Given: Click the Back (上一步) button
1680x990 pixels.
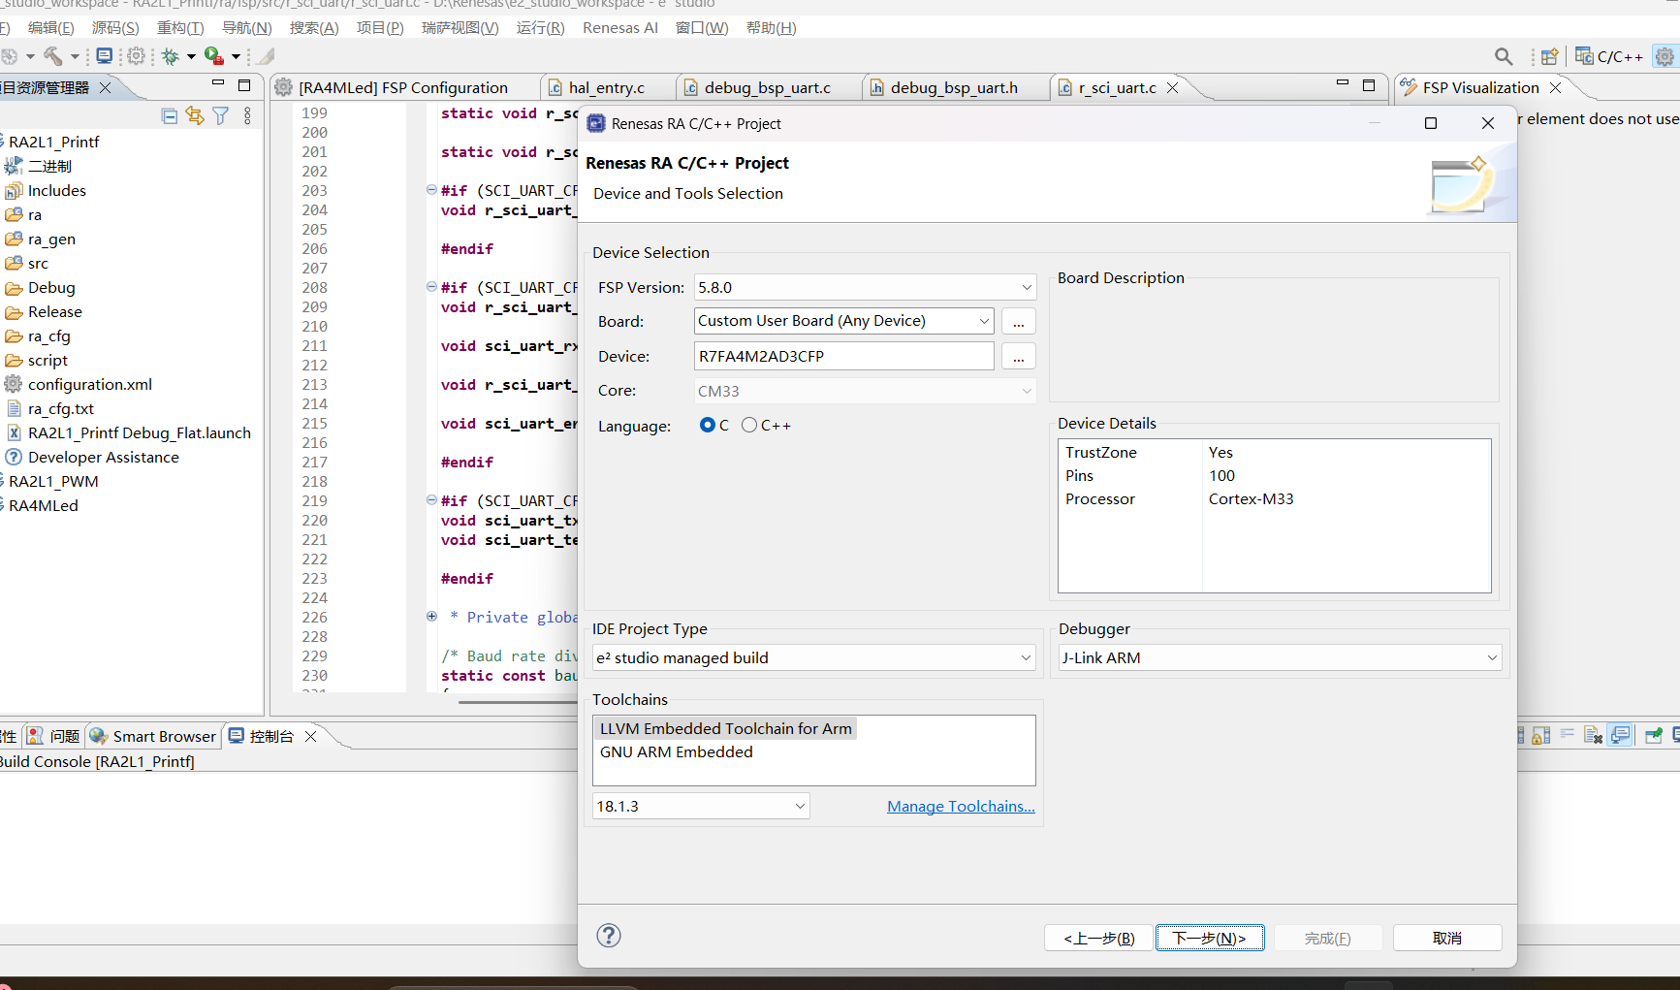Looking at the screenshot, I should coord(1098,938).
